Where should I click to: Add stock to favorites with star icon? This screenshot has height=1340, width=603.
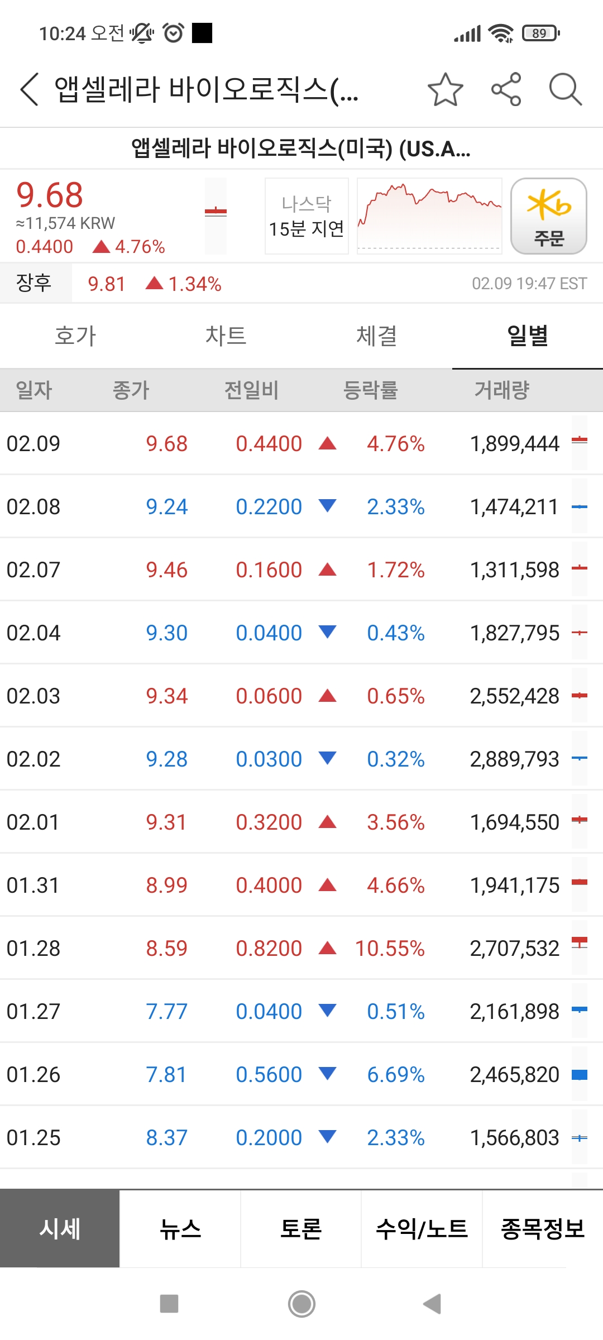pos(445,89)
